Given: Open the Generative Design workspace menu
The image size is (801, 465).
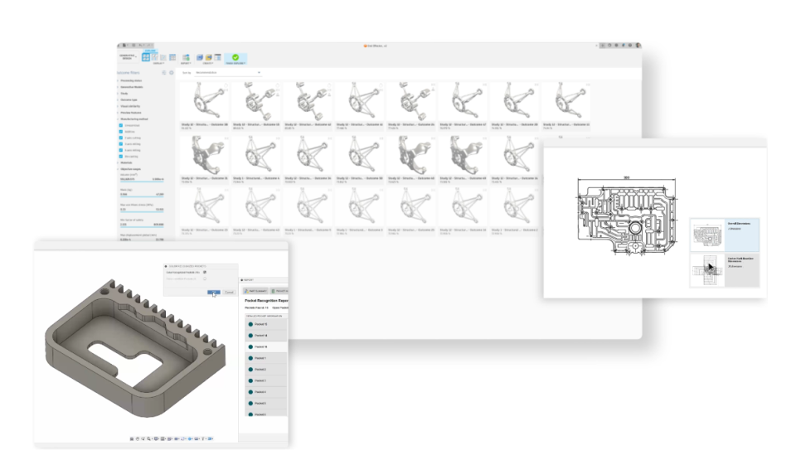Looking at the screenshot, I should [127, 56].
